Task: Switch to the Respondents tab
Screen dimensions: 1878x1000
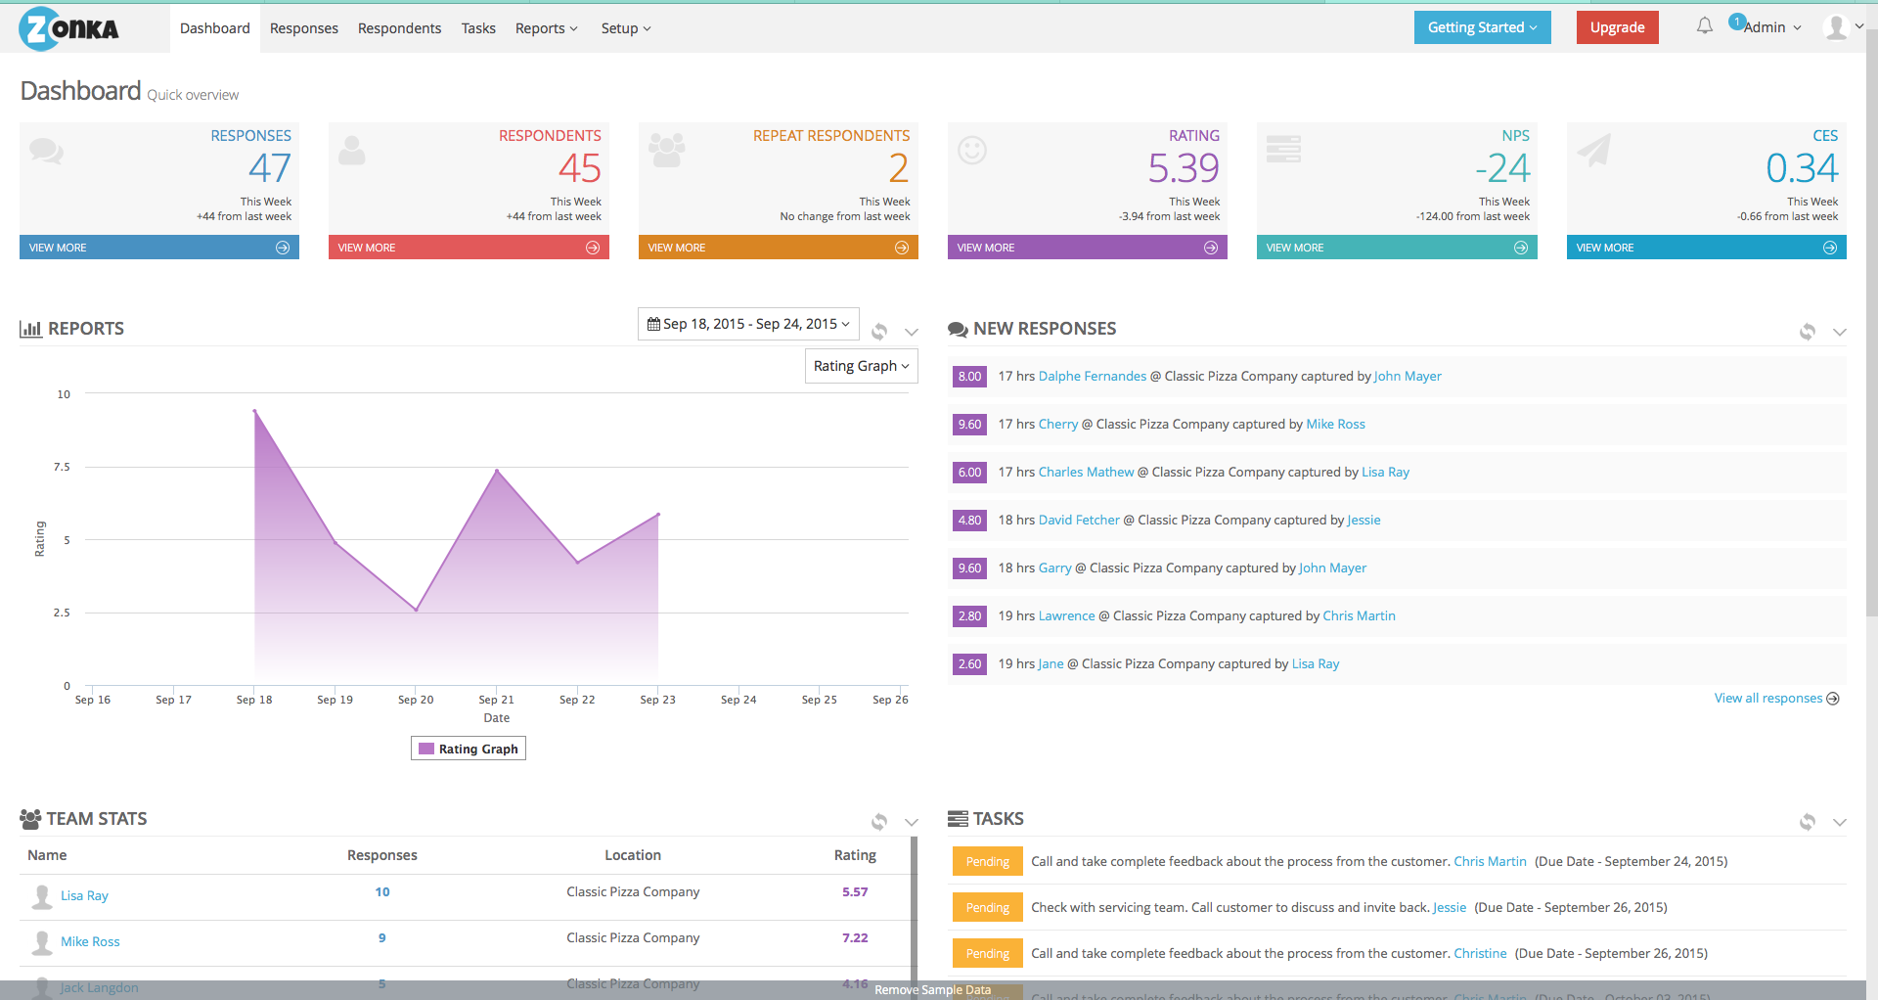Action: (x=399, y=28)
